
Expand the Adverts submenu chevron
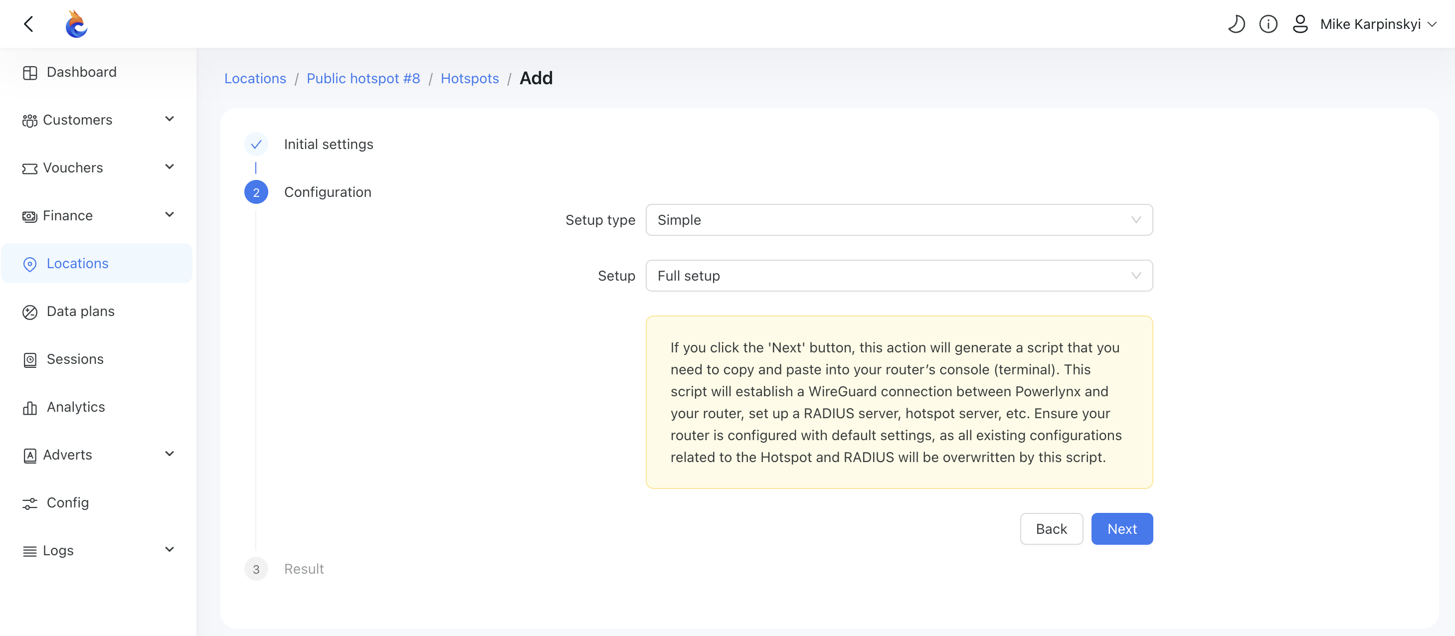pyautogui.click(x=170, y=454)
